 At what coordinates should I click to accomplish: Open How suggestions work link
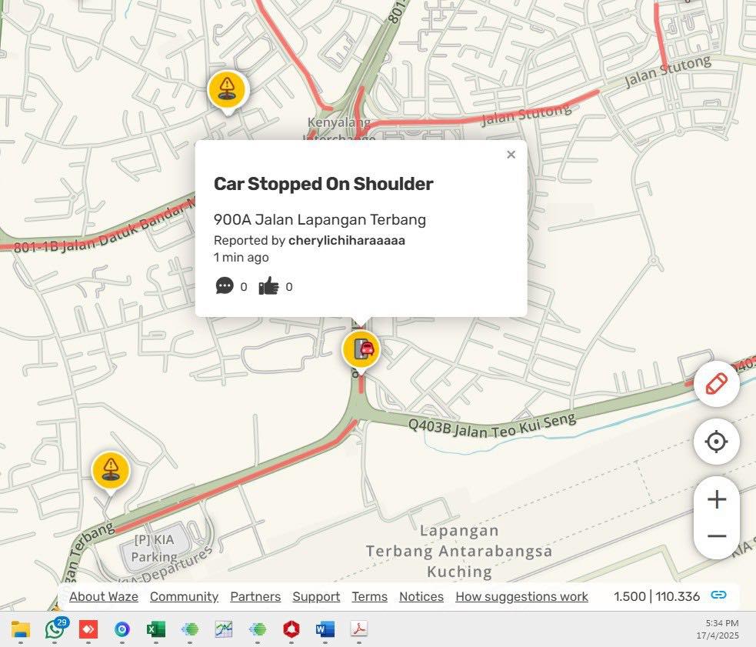coord(521,596)
